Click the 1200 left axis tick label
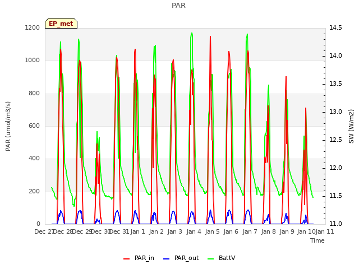359x269 pixels. tap(33, 27)
